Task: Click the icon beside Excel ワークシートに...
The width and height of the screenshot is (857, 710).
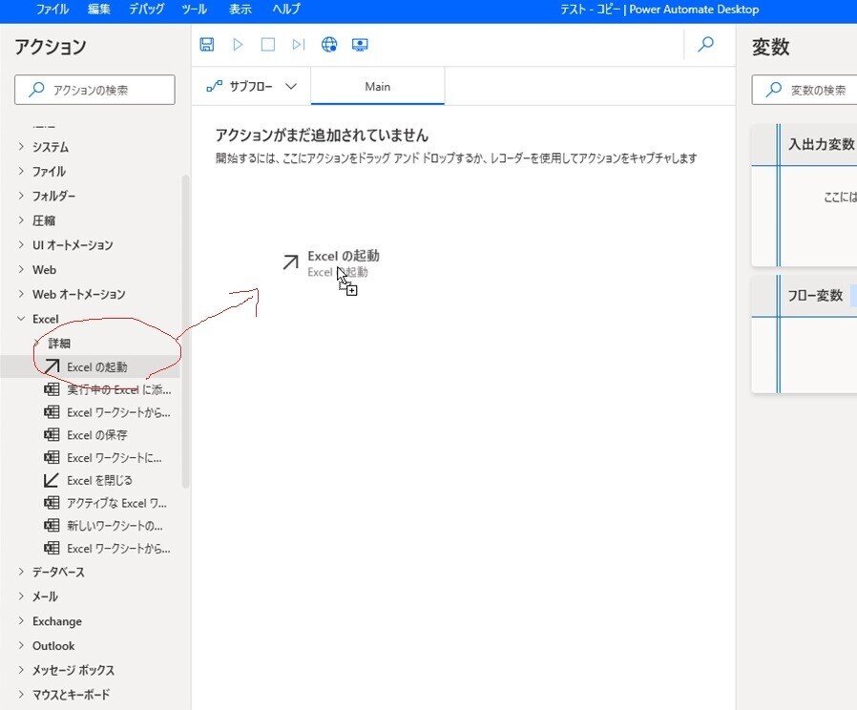Action: (52, 457)
